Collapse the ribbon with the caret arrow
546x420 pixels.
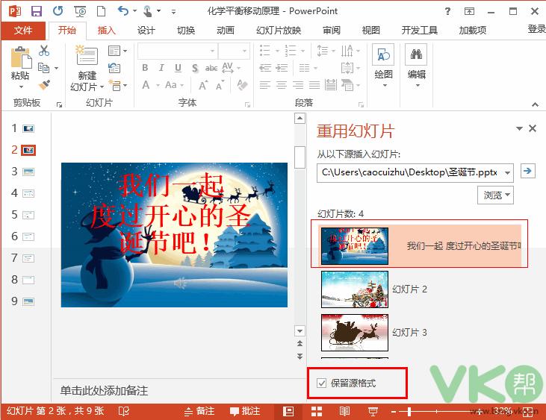coord(536,104)
